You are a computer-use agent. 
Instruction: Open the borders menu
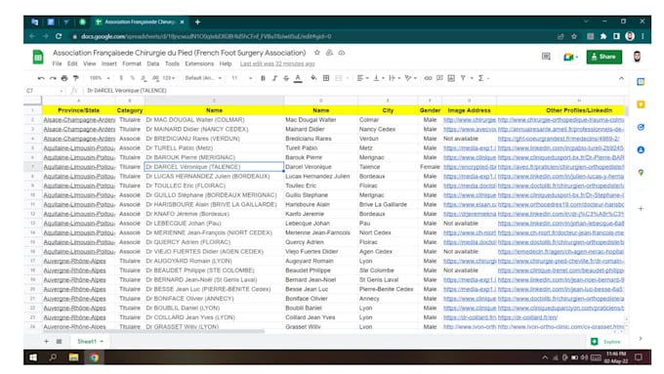326,78
